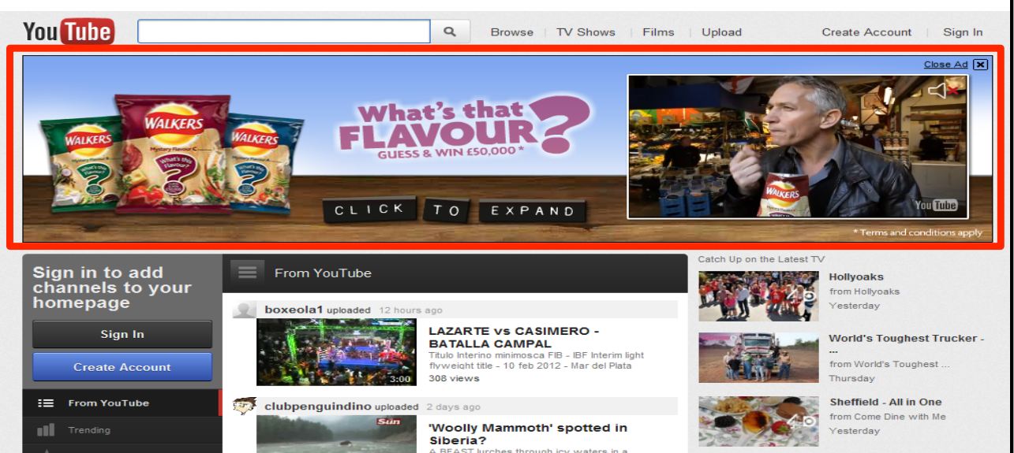1014x453 pixels.
Task: Click boxeola1's user avatar icon
Action: [245, 310]
